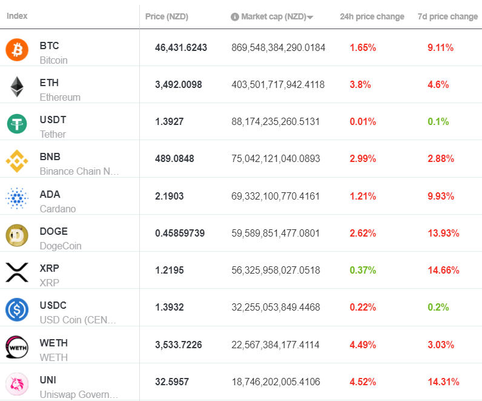Click BNB price 489.0848
Image resolution: width=482 pixels, height=401 pixels.
pyautogui.click(x=174, y=158)
